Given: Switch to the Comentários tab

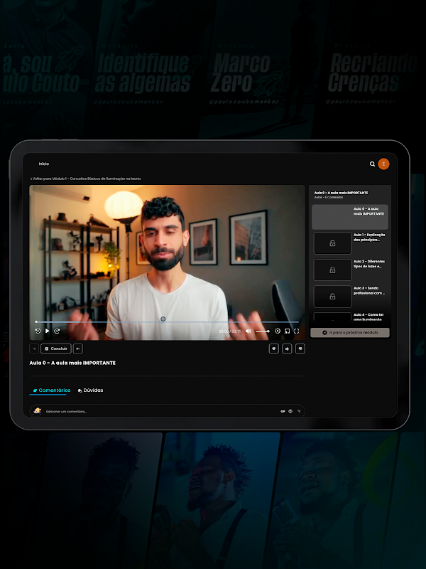Looking at the screenshot, I should click(51, 390).
